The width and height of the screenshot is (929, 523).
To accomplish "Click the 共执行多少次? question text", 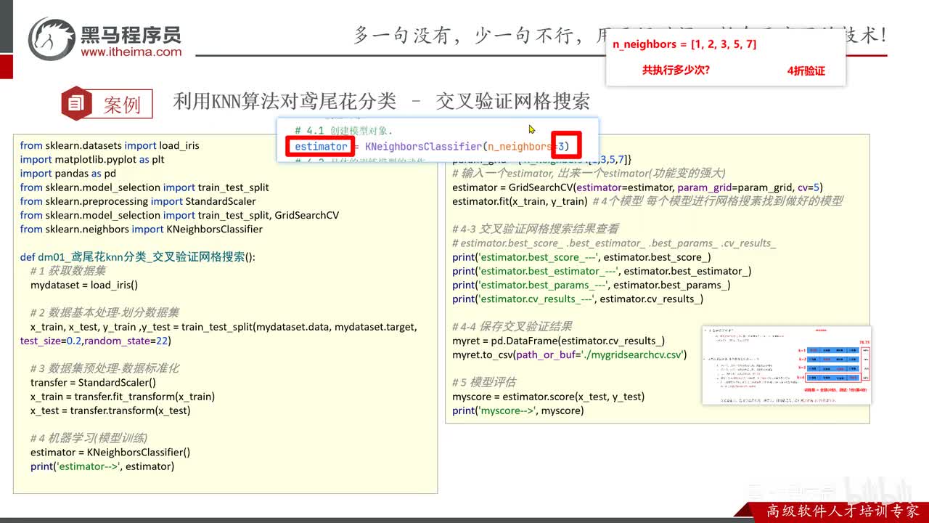I will [x=676, y=70].
